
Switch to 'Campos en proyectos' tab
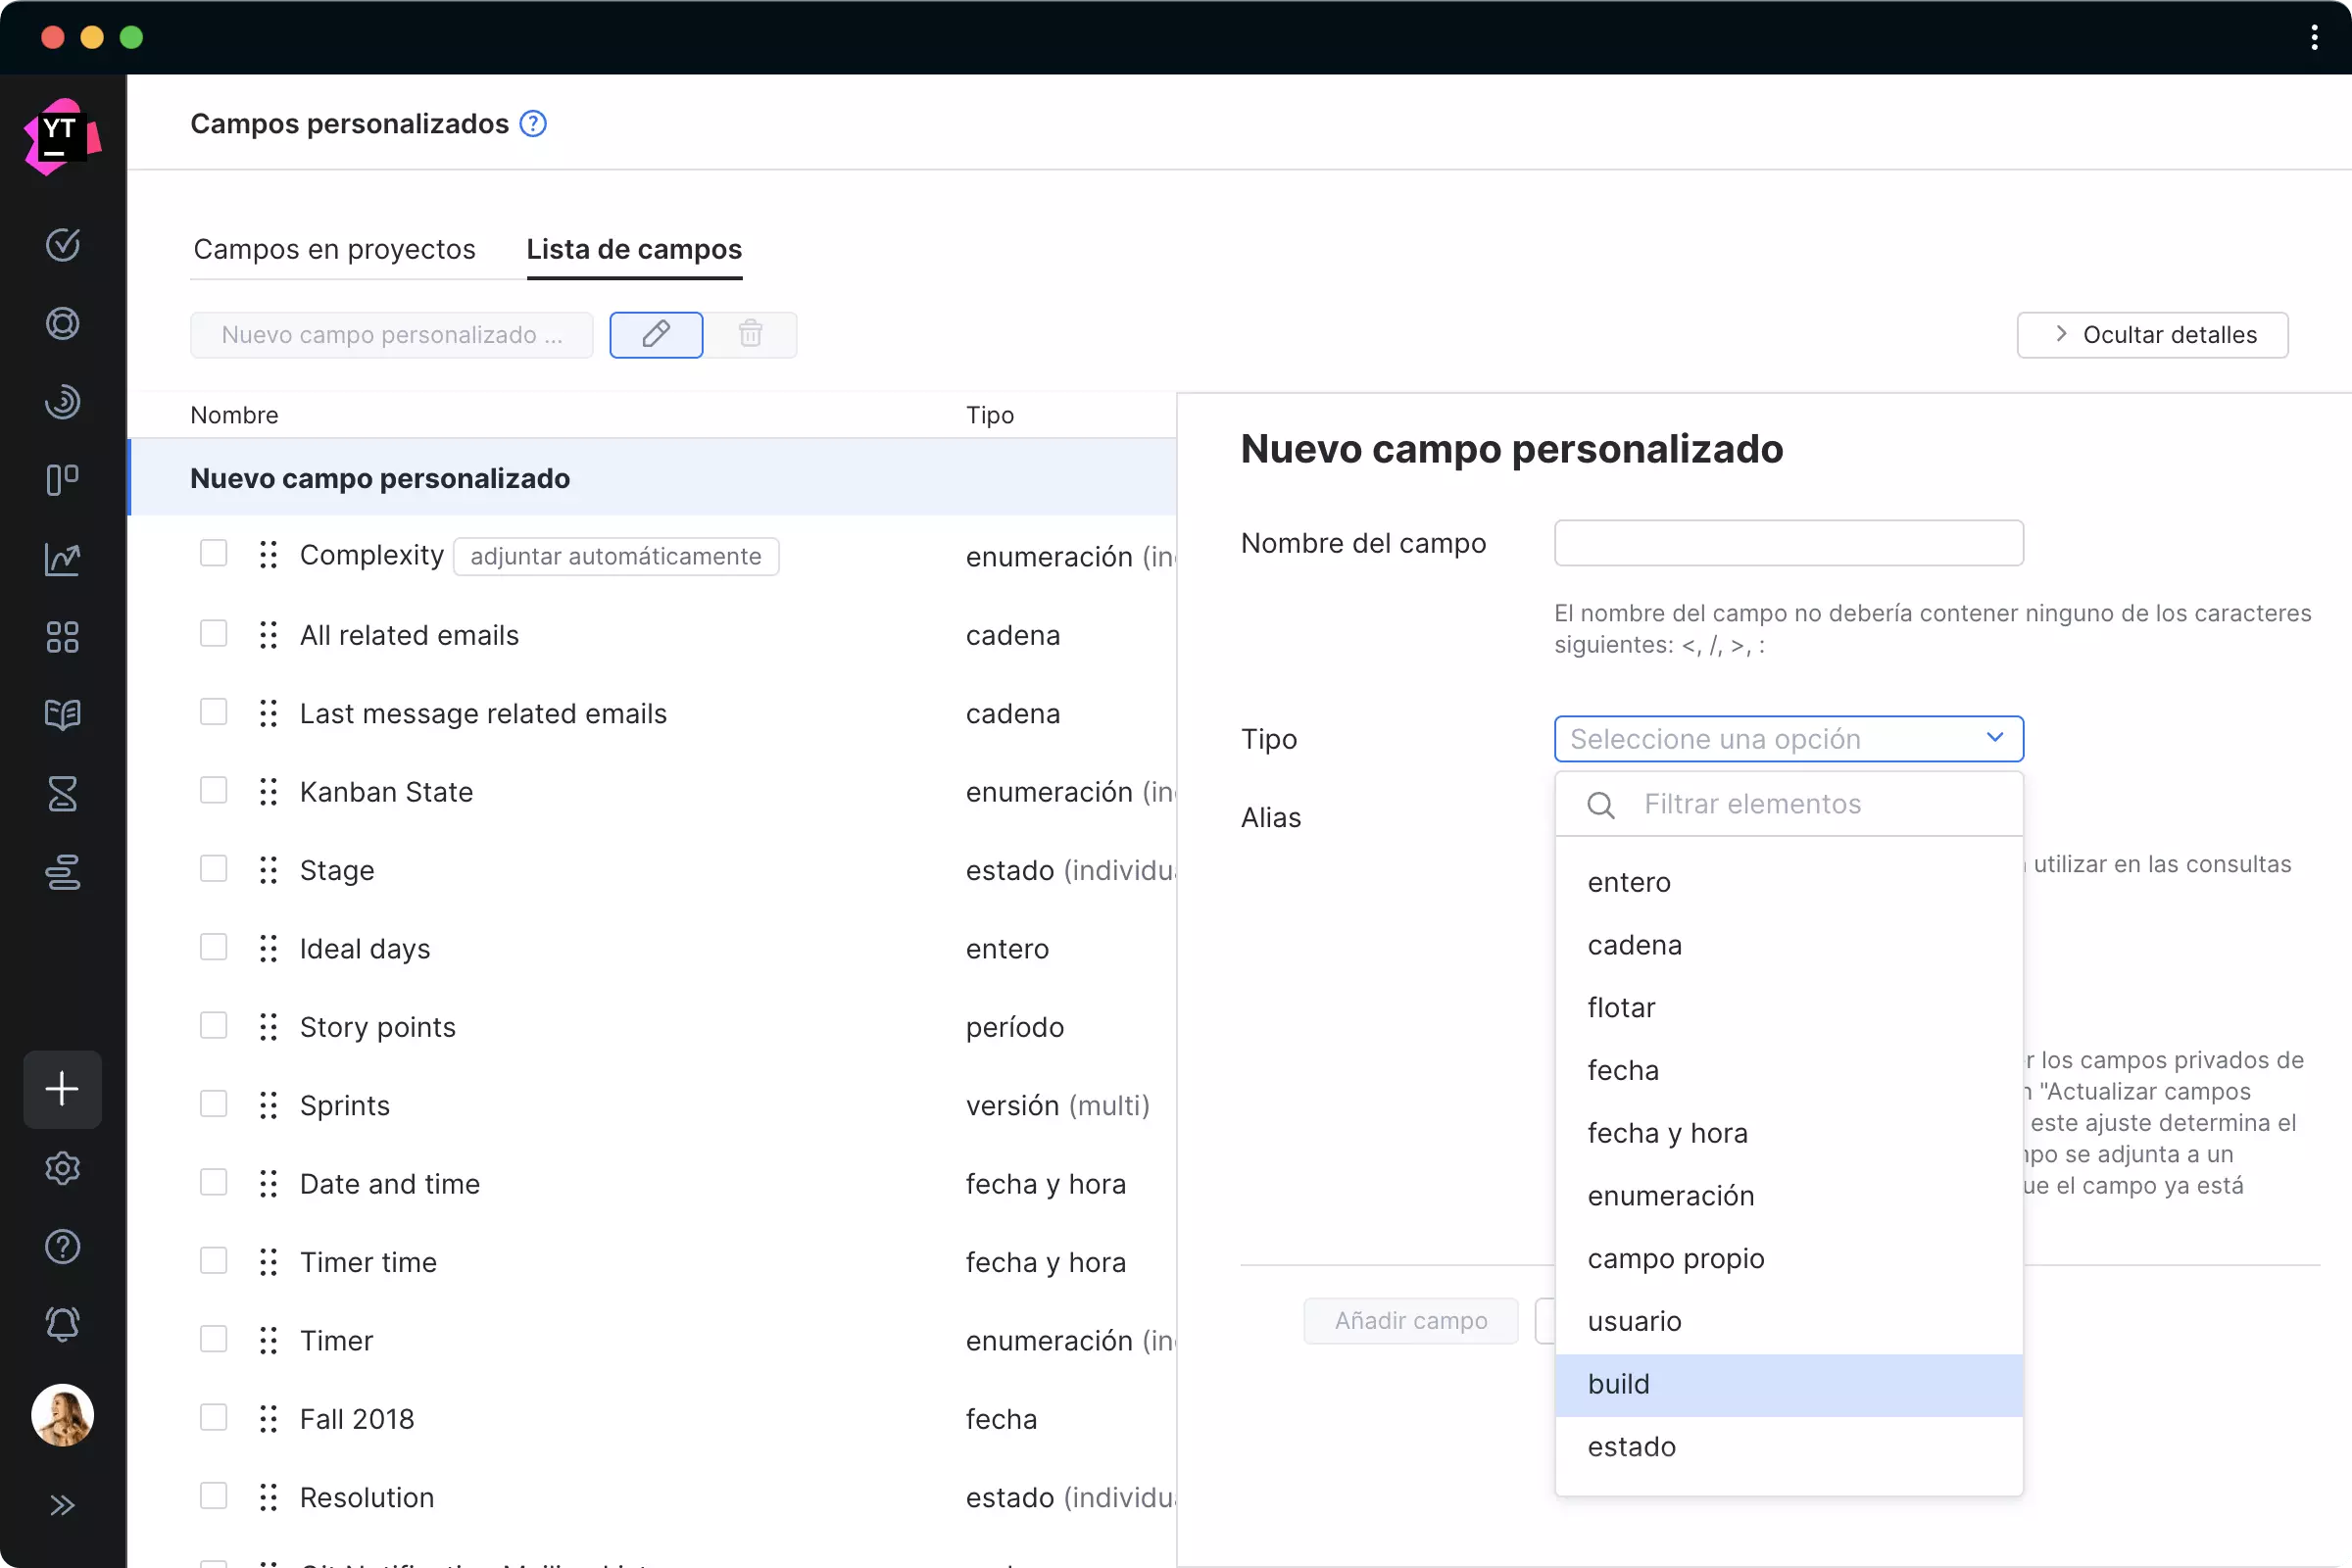click(334, 249)
